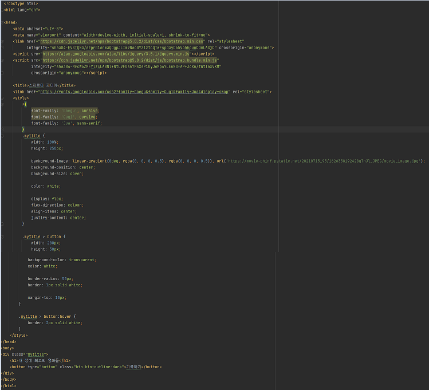This screenshot has width=429, height=390.
Task: Click the sha384-MrcW6ZMFYlzcLA8Nl integrity value
Action: point(137,66)
